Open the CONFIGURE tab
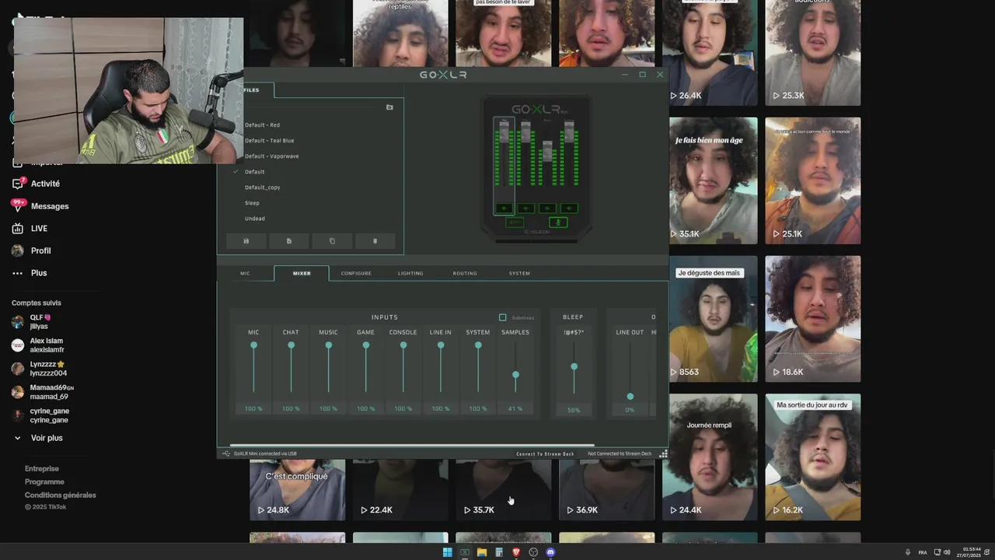The height and width of the screenshot is (560, 995). pos(356,273)
